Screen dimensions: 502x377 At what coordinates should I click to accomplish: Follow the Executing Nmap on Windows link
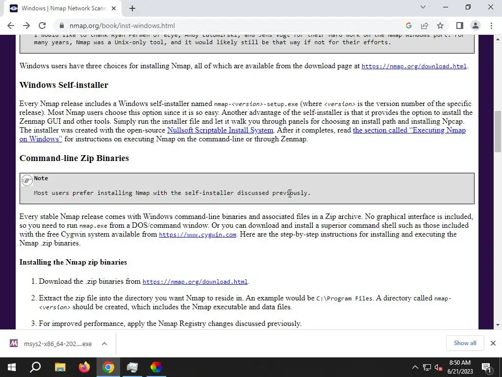click(409, 130)
